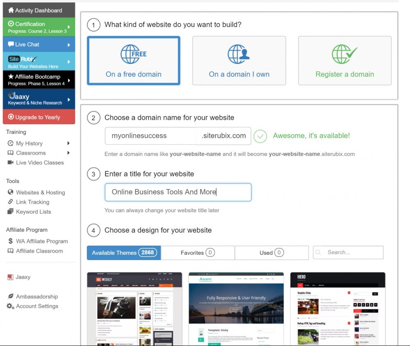
Task: Click the WA Affiliate Program dollar icon
Action: click(x=11, y=241)
